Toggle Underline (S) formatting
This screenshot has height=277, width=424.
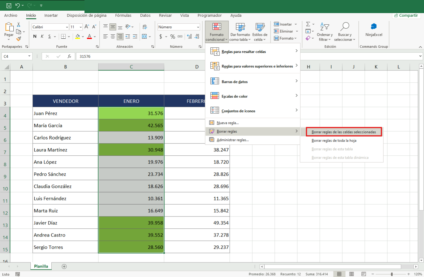tap(50, 36)
